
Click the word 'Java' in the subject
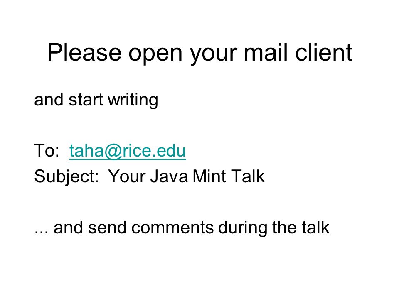click(169, 176)
